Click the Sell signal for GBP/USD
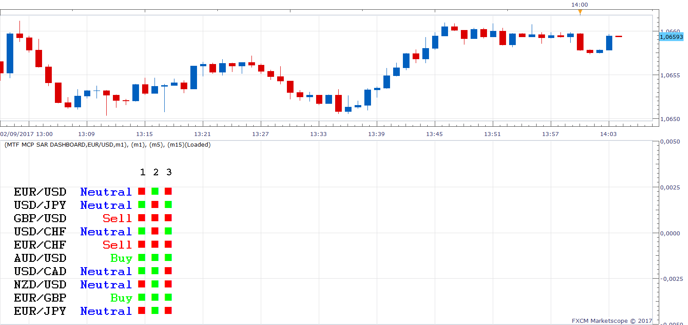This screenshot has height=325, width=688. coord(117,219)
